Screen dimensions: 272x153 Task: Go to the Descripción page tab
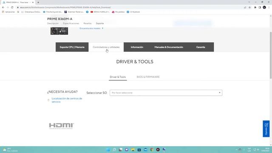point(53,23)
